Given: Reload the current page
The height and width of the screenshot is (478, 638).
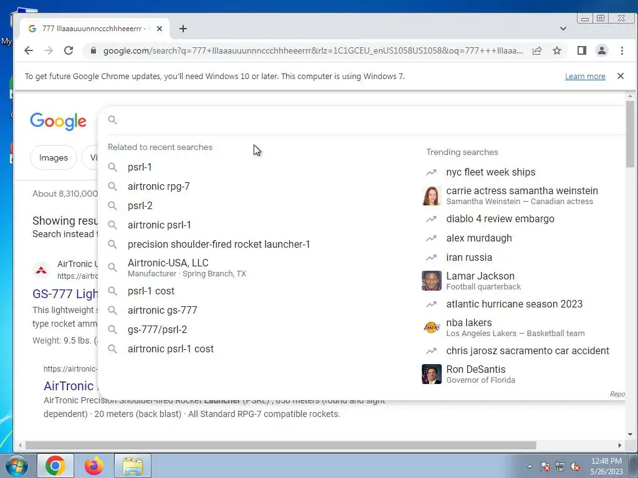Looking at the screenshot, I should click(69, 50).
